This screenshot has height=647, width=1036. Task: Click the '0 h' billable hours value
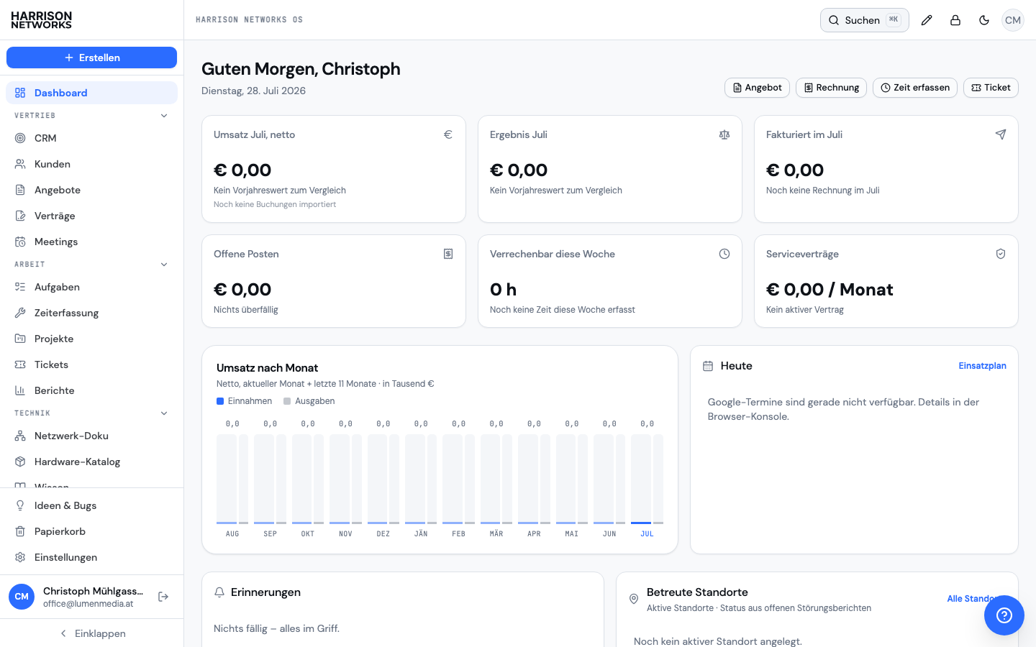click(x=503, y=290)
